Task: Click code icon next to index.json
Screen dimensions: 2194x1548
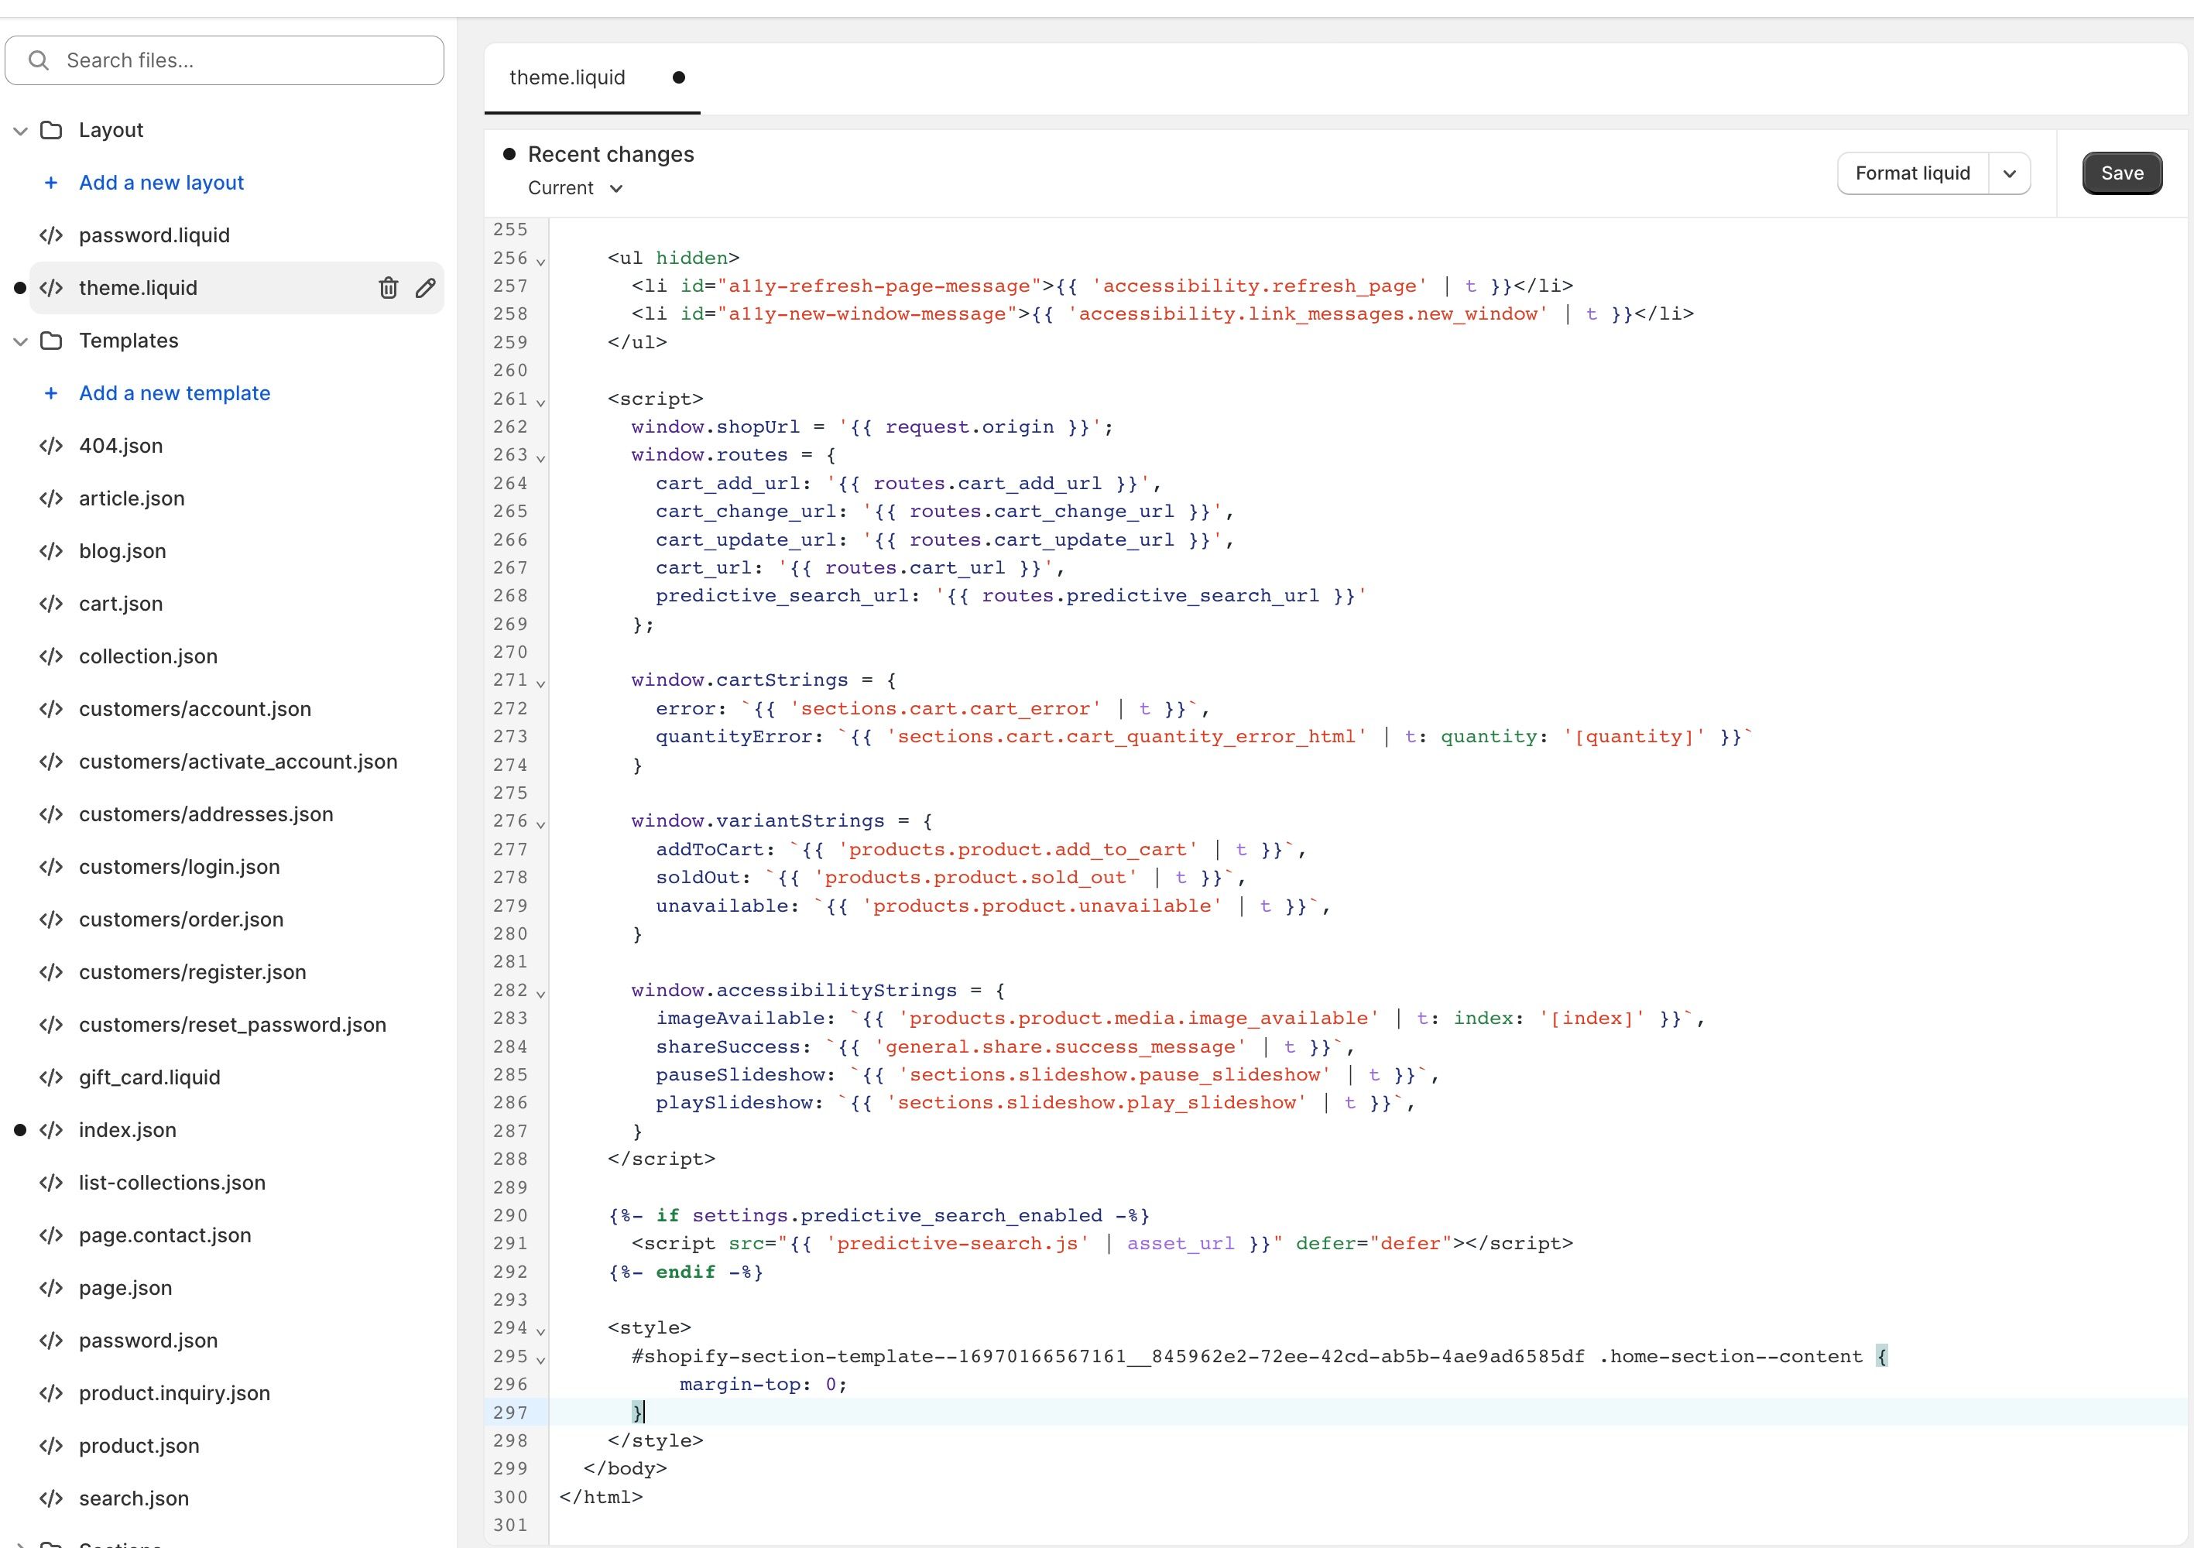Action: click(x=52, y=1129)
